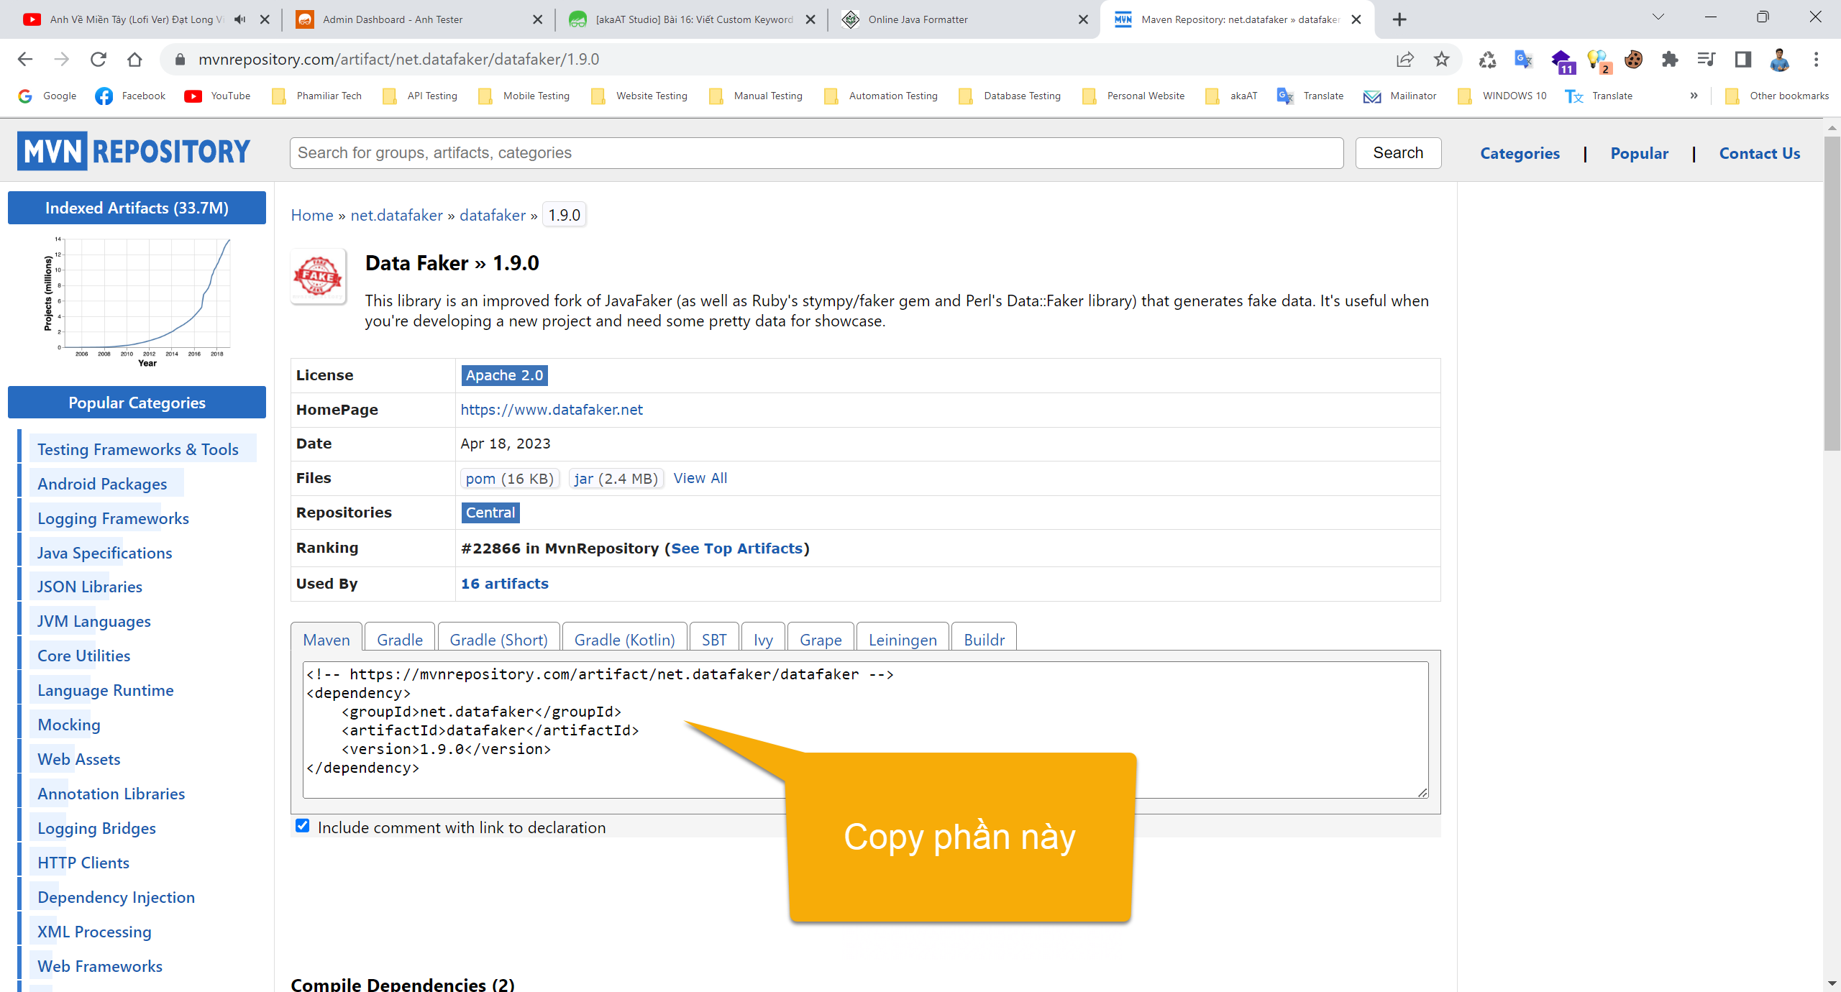Open the https://www.datafaker.net homepage link
The image size is (1841, 992).
(x=552, y=410)
